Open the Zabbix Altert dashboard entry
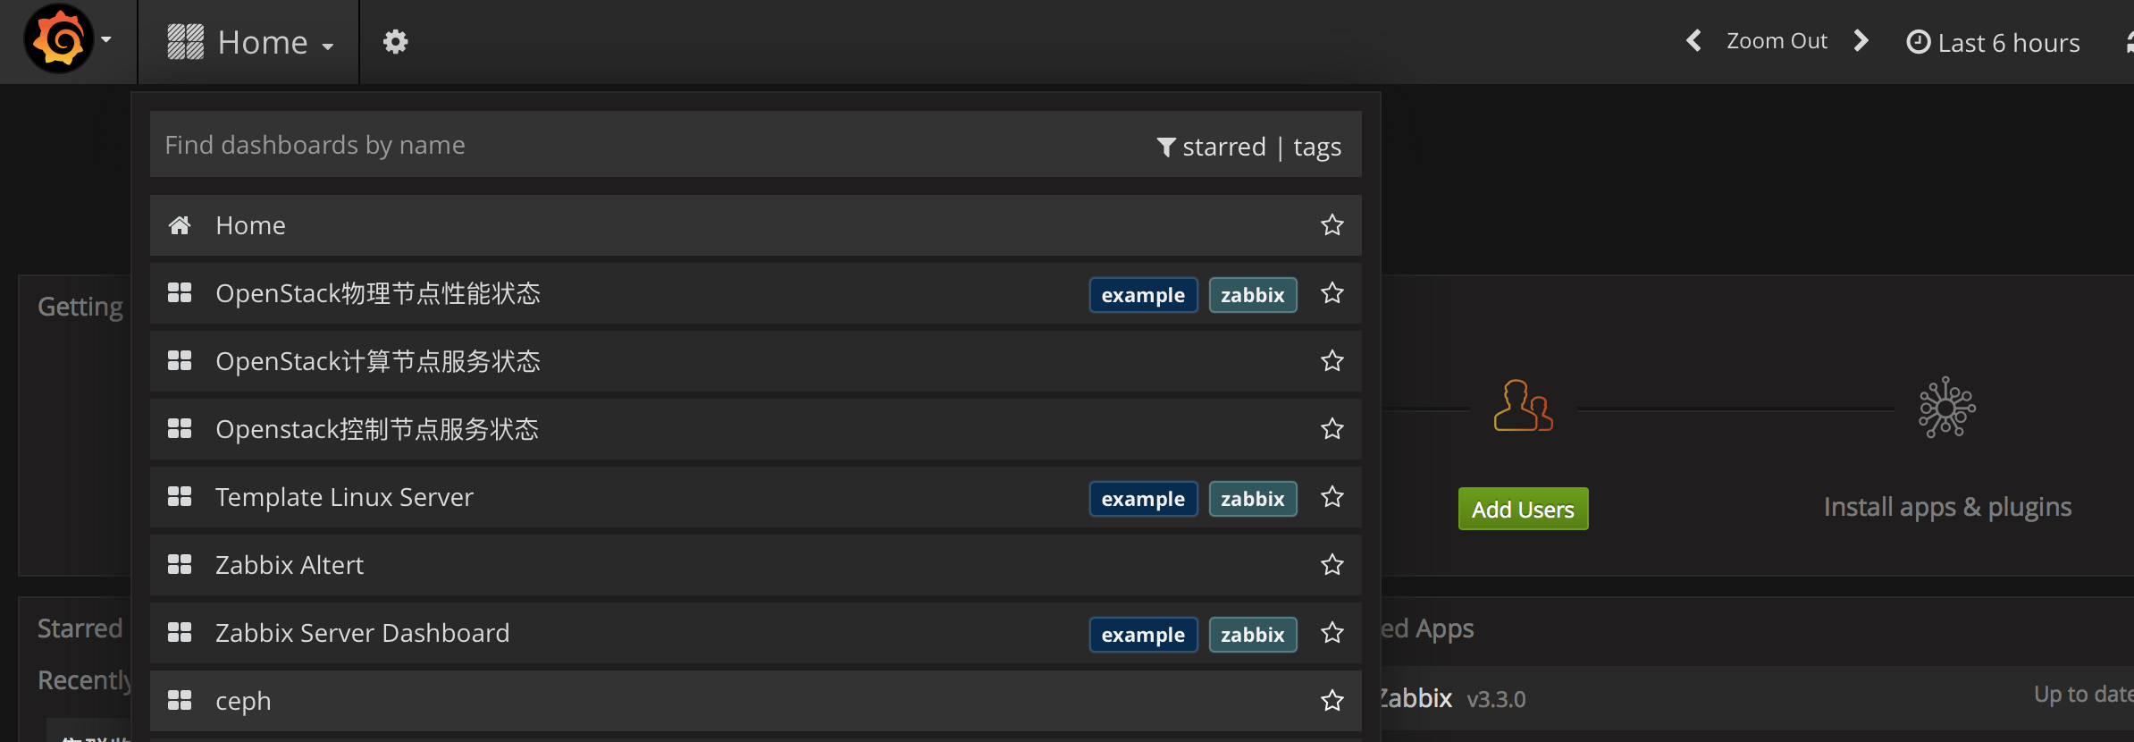This screenshot has width=2134, height=742. click(290, 565)
